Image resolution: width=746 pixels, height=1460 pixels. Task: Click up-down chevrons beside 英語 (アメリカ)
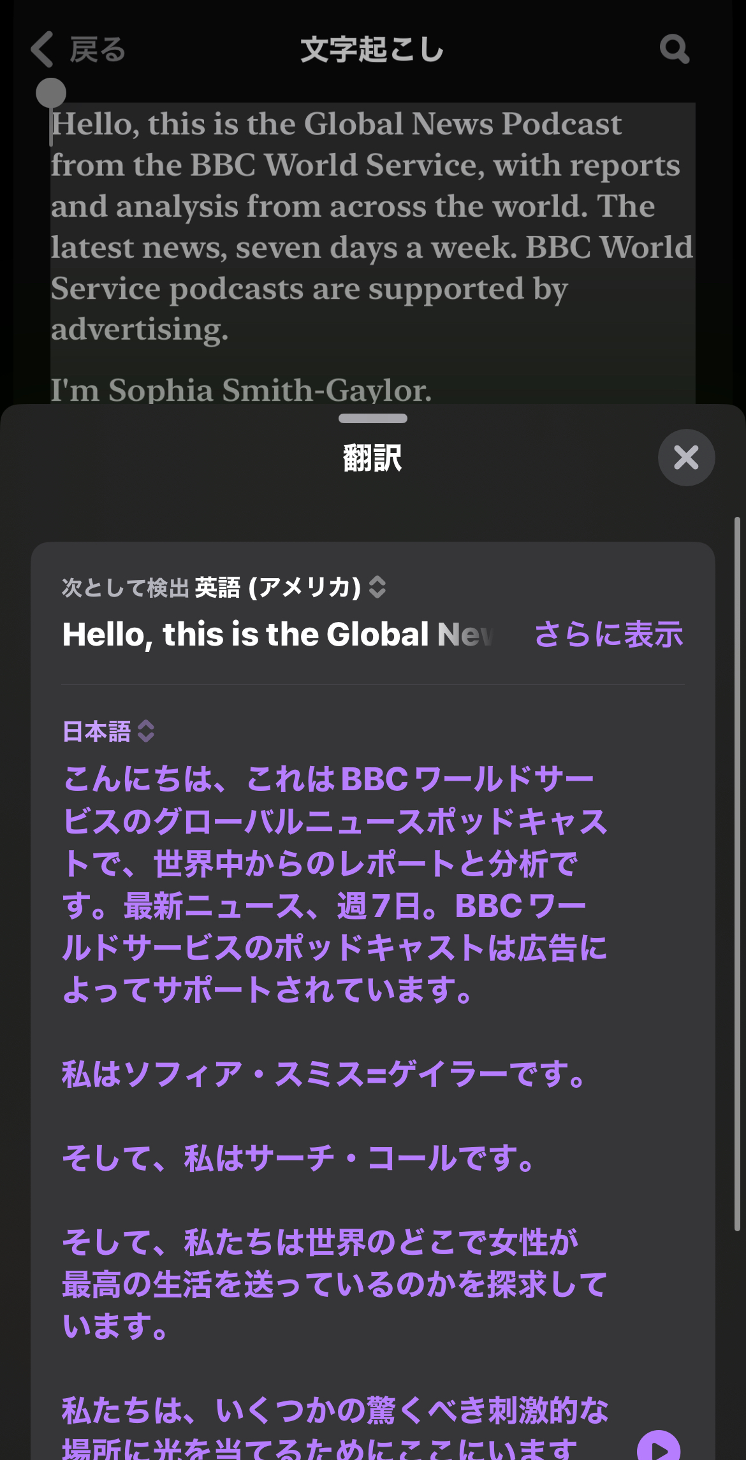(x=377, y=587)
